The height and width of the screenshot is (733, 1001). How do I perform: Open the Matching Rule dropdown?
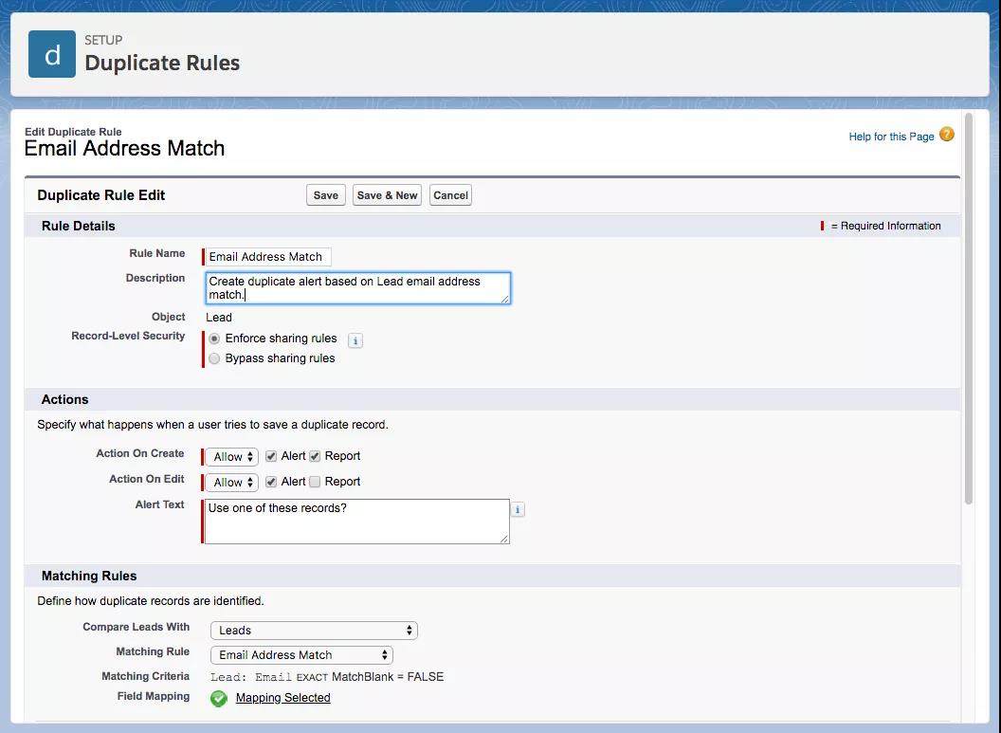[300, 655]
